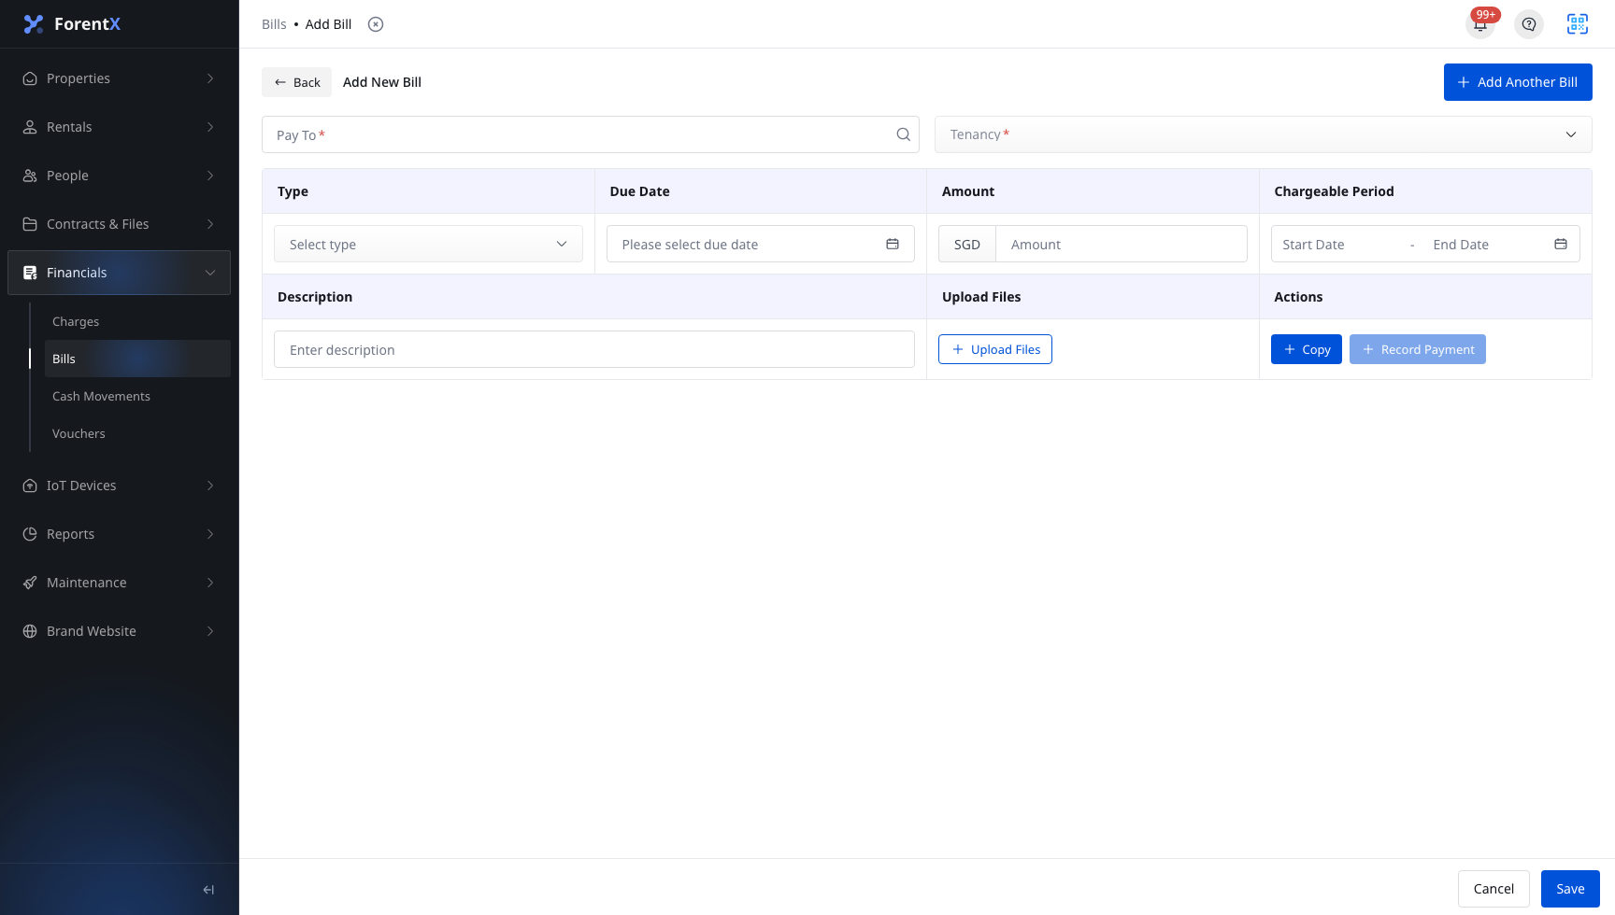Focus the Amount input field
Screen dimensions: 1615x915
(1122, 245)
